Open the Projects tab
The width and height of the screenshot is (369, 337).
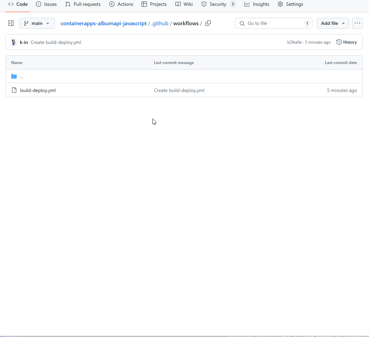tap(154, 4)
